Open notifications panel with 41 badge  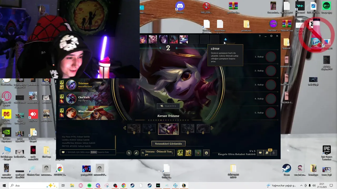coord(267,153)
